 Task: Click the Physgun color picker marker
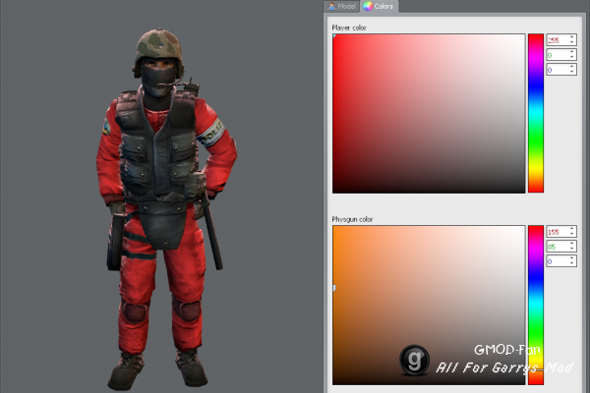click(334, 288)
